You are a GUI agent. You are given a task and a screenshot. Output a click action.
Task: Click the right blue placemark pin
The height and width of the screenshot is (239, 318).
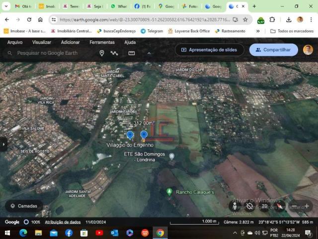[144, 135]
